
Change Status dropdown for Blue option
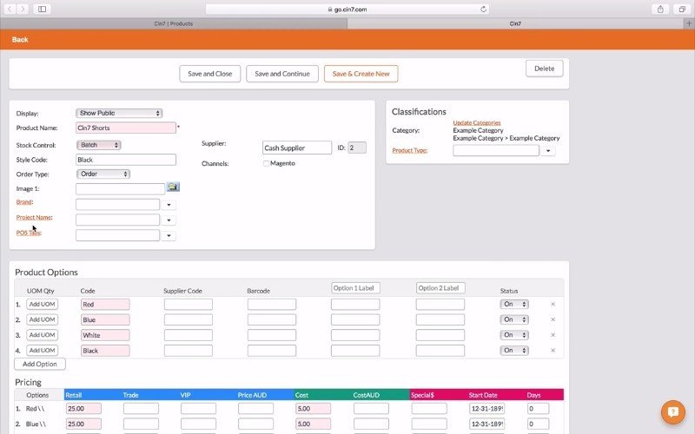coord(514,319)
